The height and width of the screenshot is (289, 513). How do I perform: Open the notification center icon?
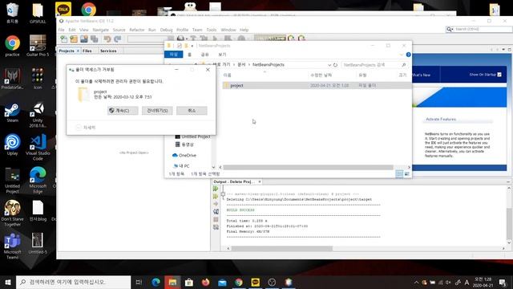click(503, 282)
